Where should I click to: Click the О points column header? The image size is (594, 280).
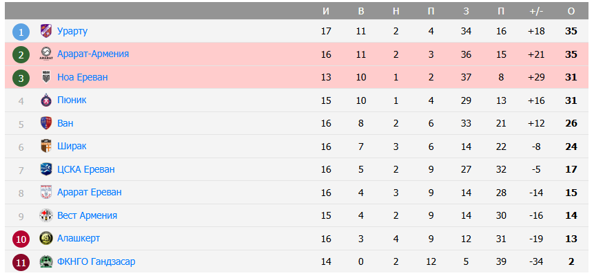571,11
